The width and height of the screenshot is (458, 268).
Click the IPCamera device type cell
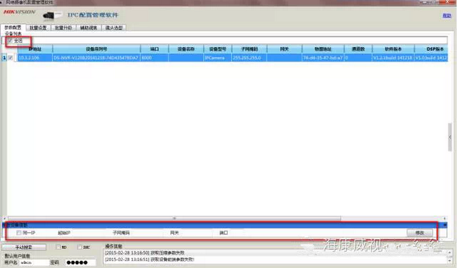point(217,58)
